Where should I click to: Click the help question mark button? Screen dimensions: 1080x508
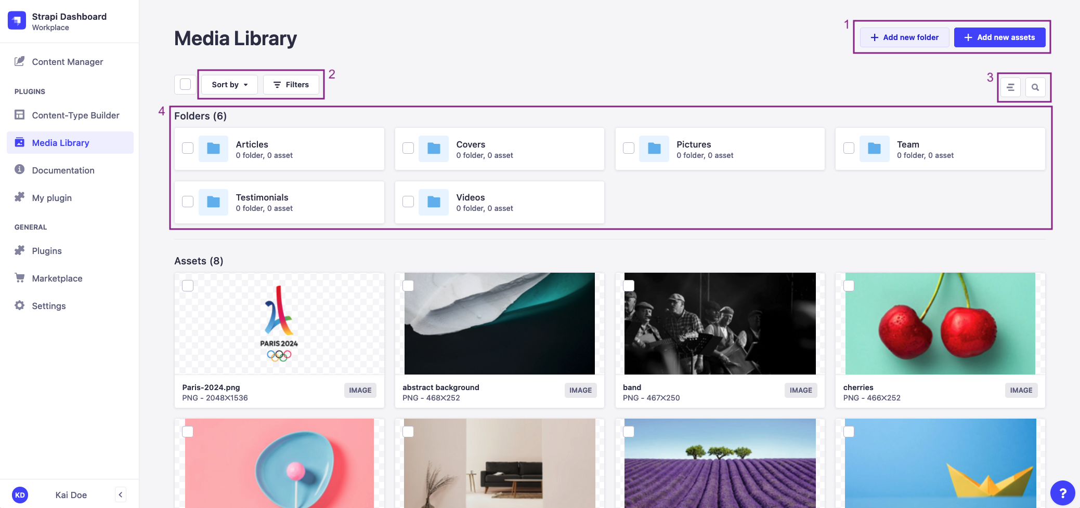click(1063, 493)
